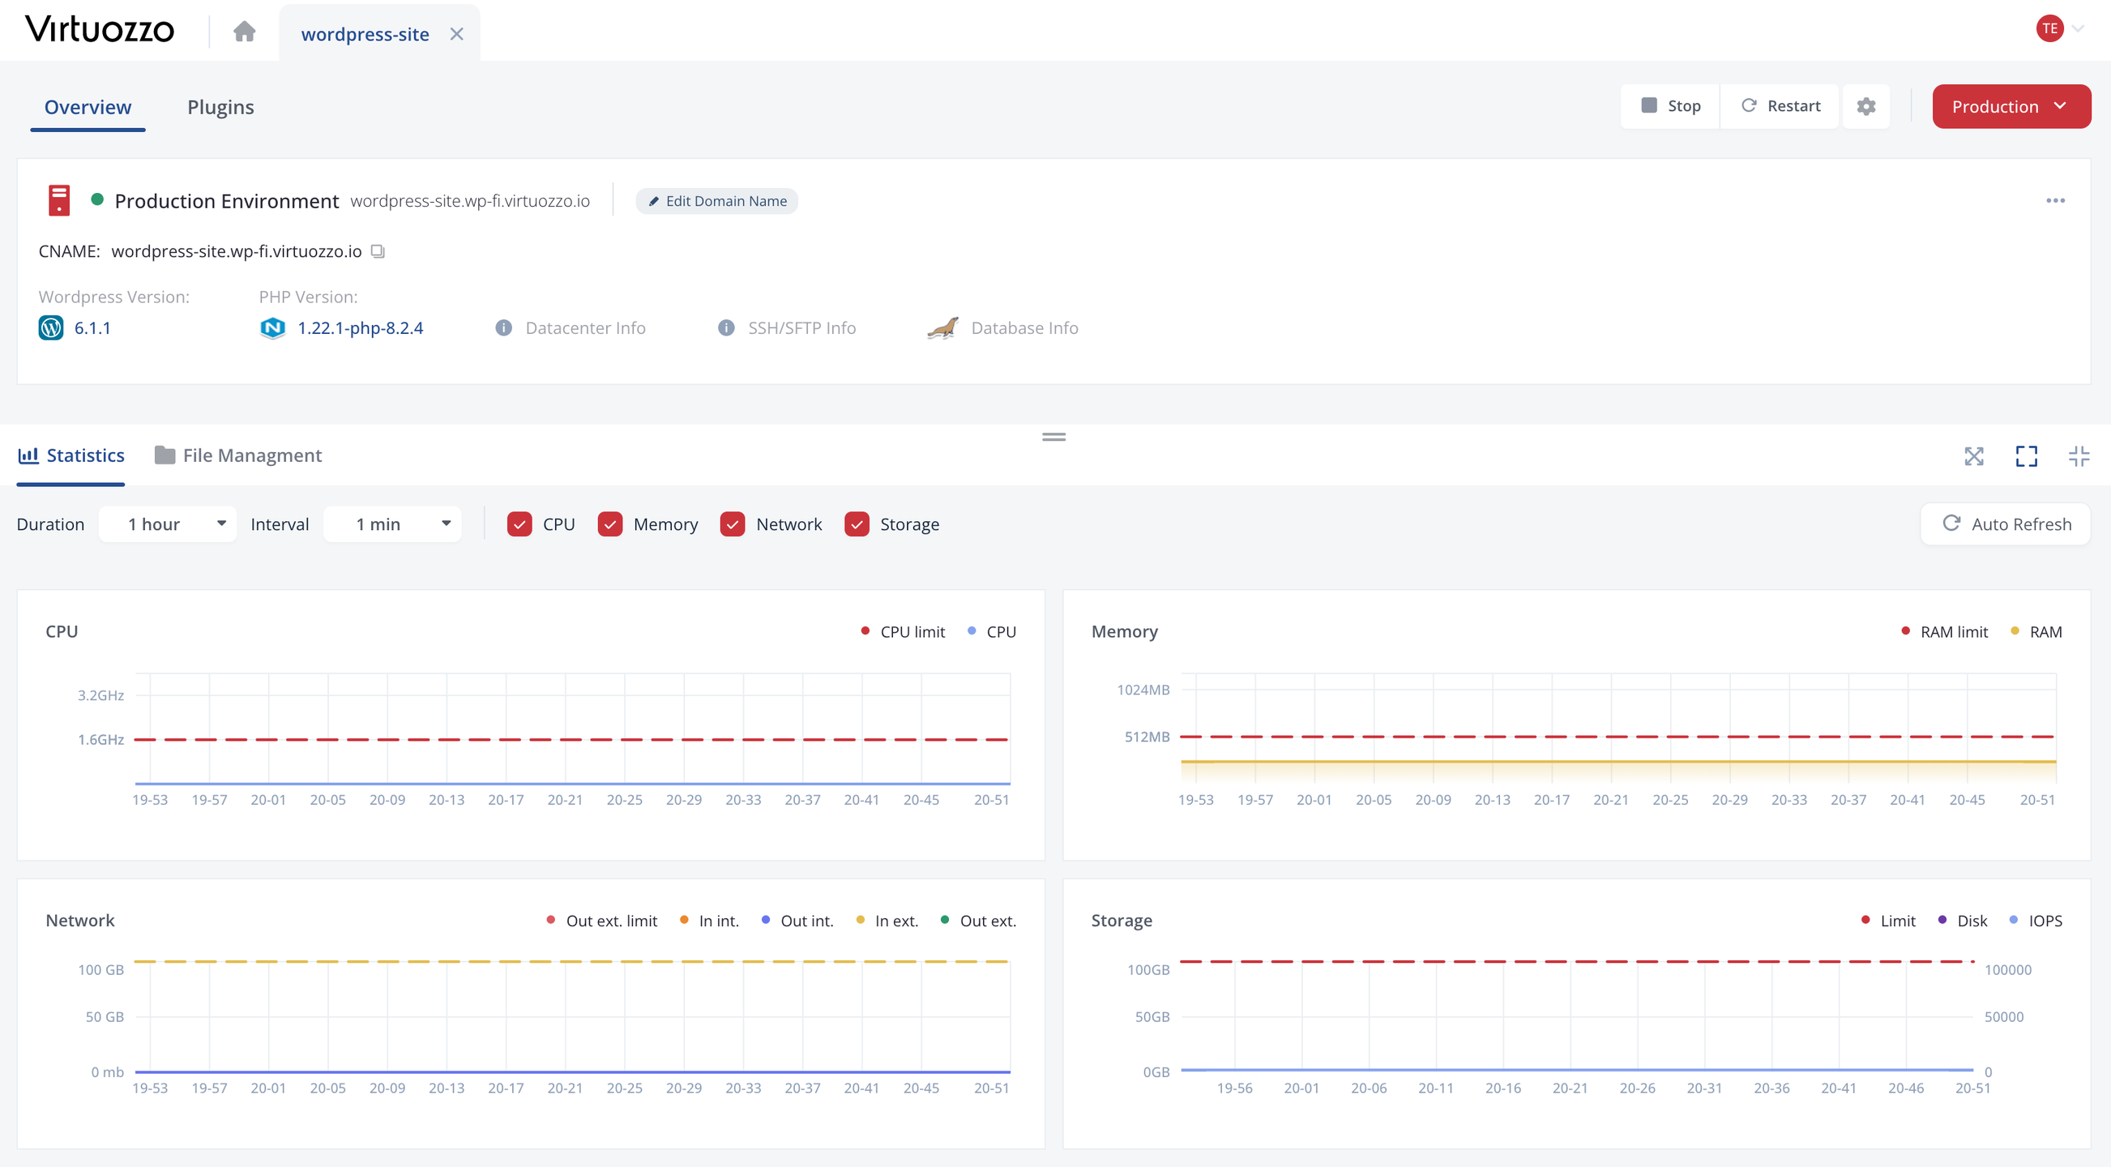
Task: Click the CPU limit red legend dot
Action: pyautogui.click(x=865, y=631)
